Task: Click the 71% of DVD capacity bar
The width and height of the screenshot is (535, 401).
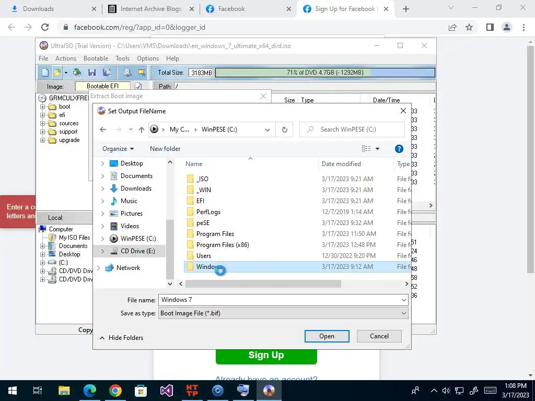Action: tap(325, 73)
